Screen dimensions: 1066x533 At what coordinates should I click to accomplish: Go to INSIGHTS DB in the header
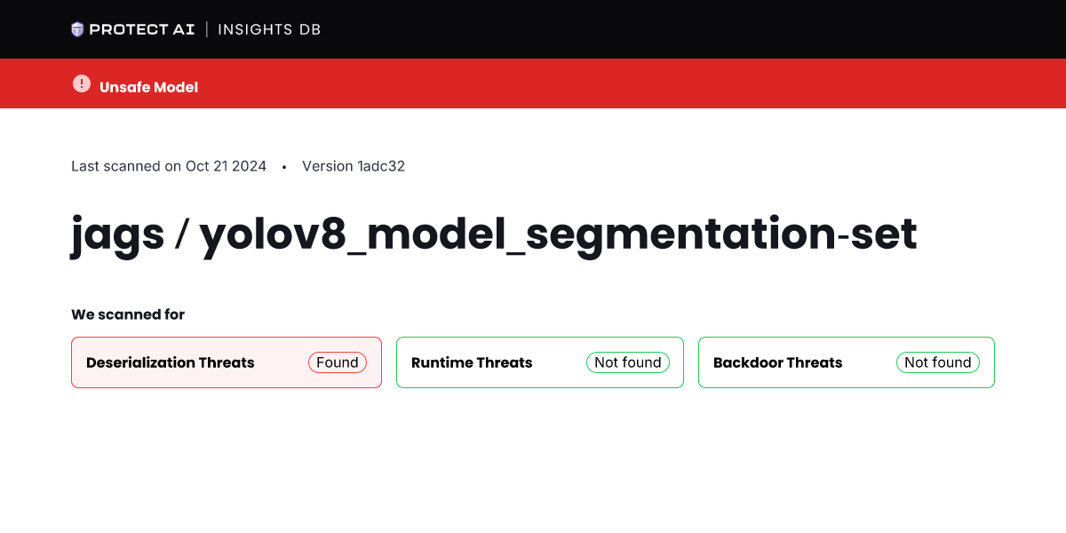269,29
